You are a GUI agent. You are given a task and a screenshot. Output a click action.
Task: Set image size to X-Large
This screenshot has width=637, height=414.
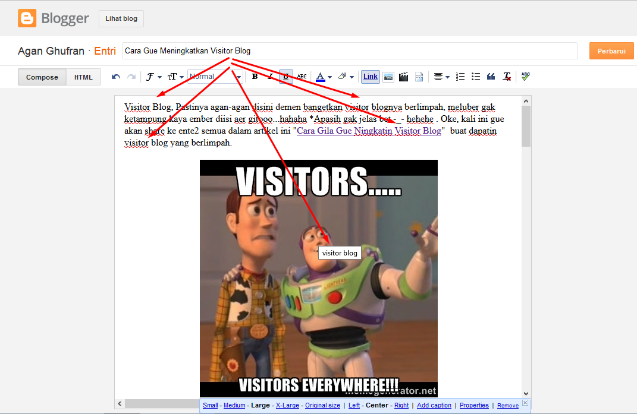pyautogui.click(x=287, y=405)
